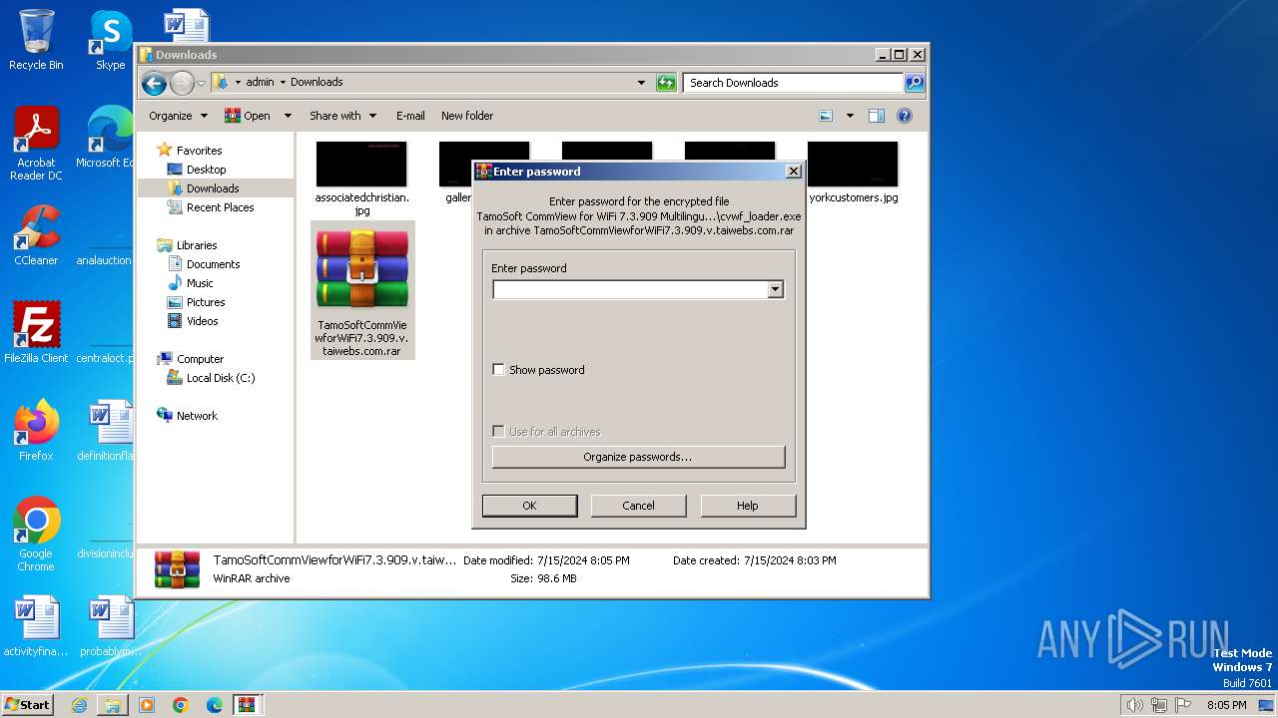Open media player taskbar icon
1278x718 pixels.
point(147,705)
